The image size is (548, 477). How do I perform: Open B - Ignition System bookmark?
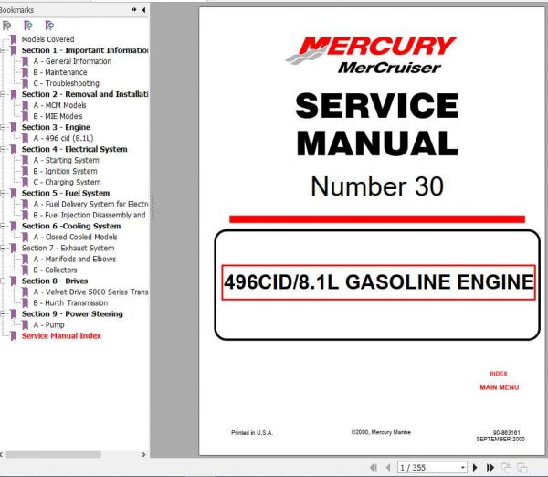coord(66,172)
